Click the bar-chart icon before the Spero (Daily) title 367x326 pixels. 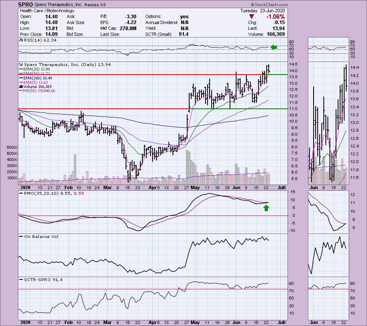(x=21, y=64)
